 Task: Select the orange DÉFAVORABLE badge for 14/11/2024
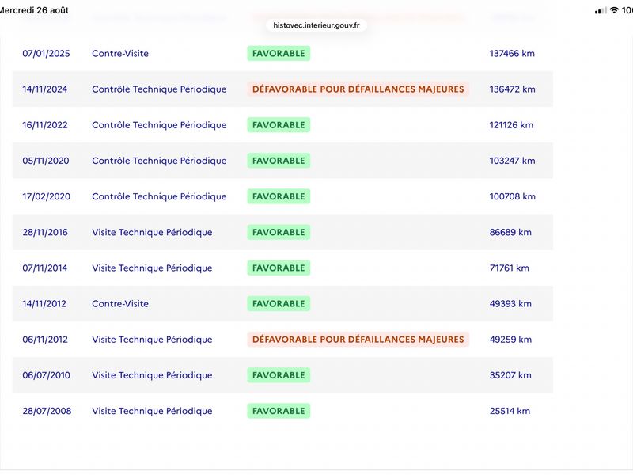pos(358,89)
